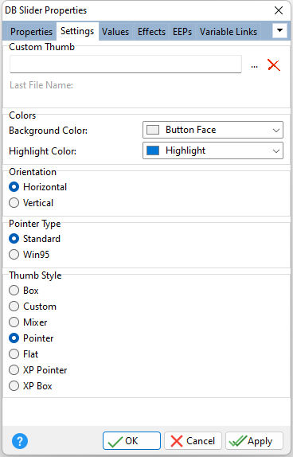
Task: Switch to the Properties tab
Action: click(31, 32)
